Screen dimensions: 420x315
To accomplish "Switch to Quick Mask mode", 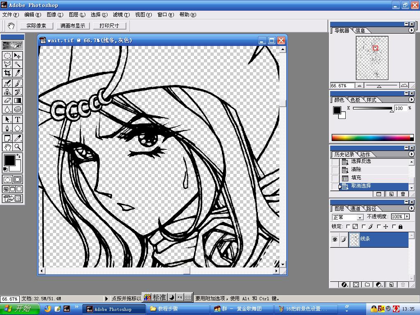I will (18, 180).
